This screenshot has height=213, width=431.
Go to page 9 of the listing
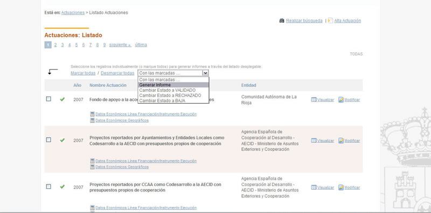pyautogui.click(x=105, y=45)
